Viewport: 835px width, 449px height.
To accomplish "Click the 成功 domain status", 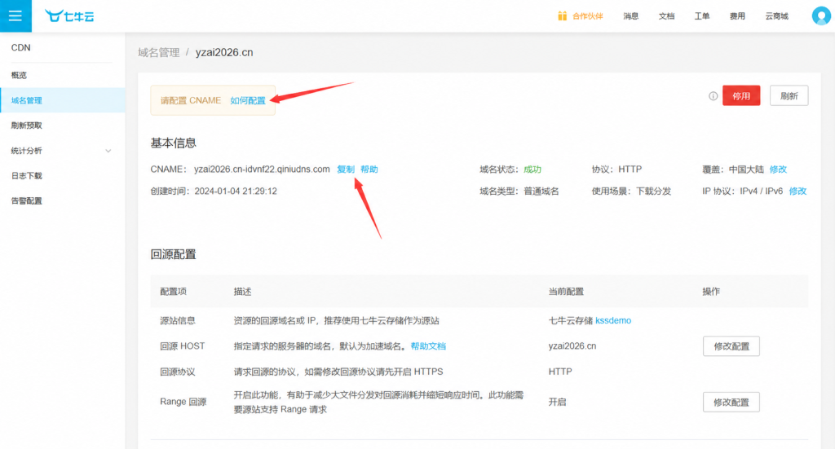I will pos(532,169).
